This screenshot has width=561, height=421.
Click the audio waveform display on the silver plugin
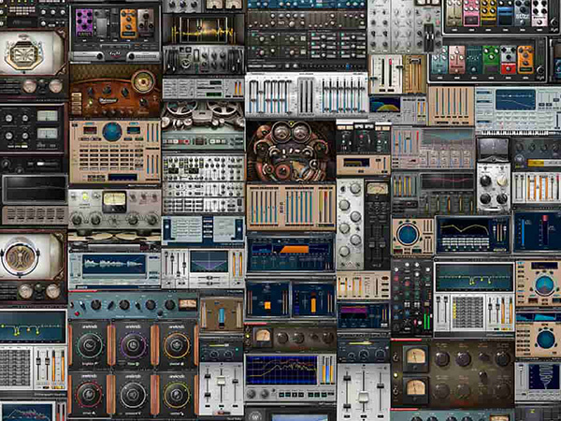click(114, 265)
